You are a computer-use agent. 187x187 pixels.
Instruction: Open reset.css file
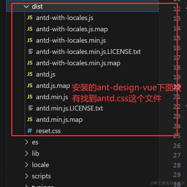click(48, 131)
